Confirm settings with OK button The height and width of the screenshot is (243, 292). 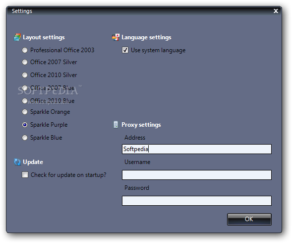point(249,219)
